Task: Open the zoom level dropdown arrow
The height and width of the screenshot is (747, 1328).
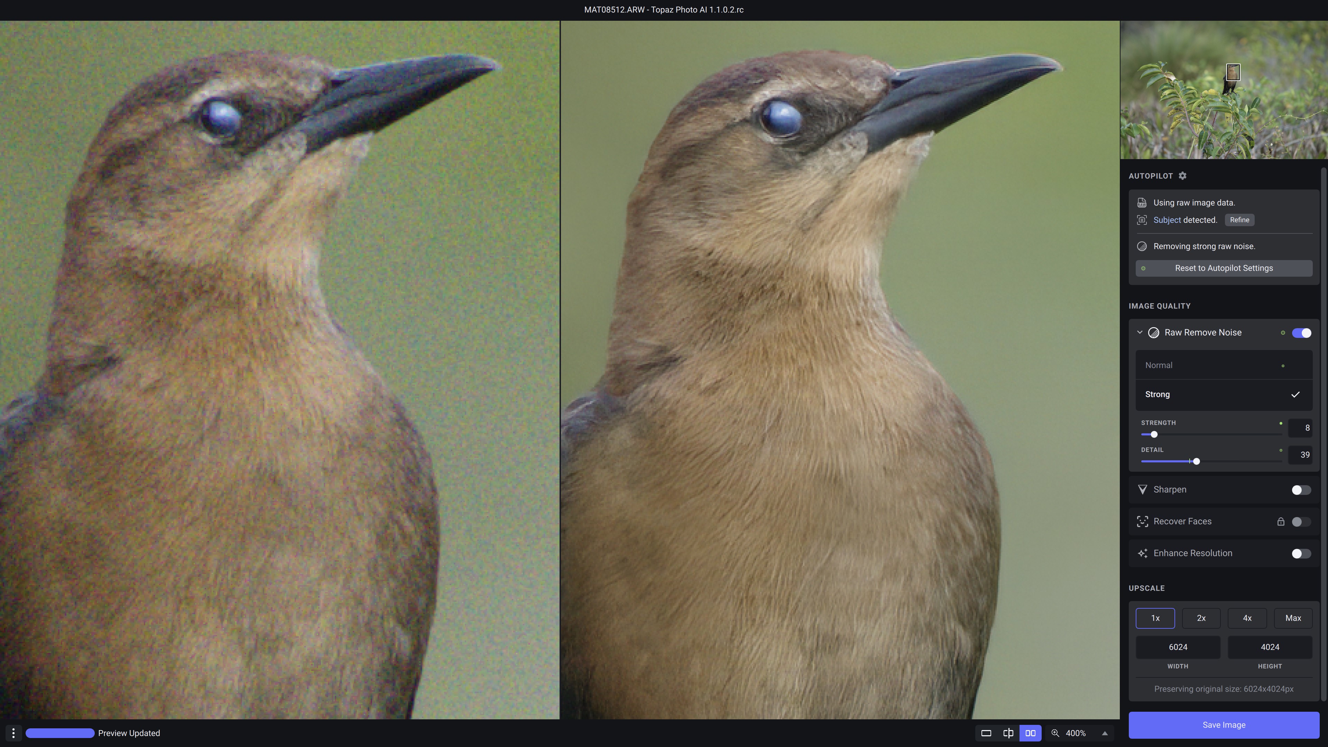Action: click(x=1104, y=733)
